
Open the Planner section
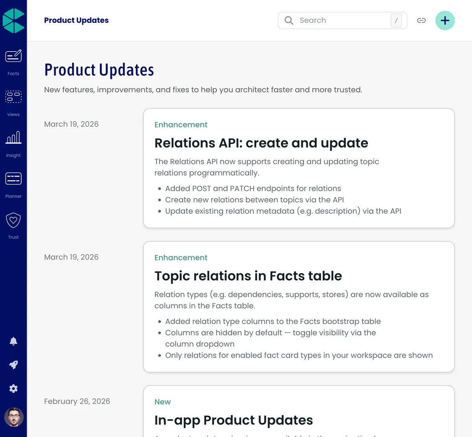pos(13,184)
